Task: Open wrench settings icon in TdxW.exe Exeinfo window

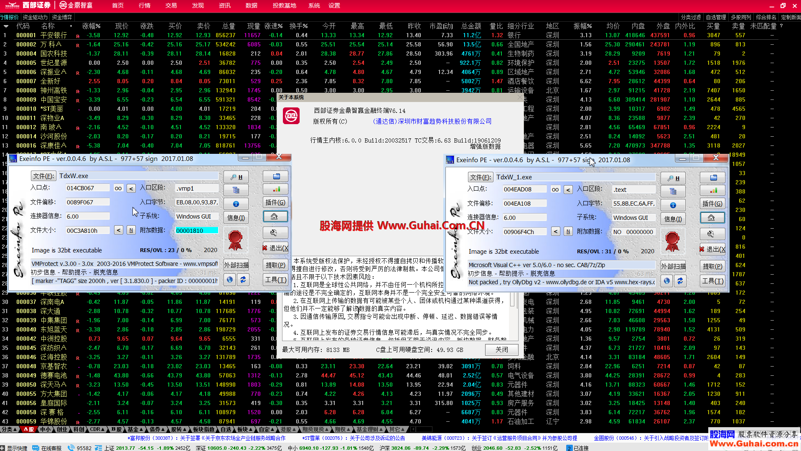Action: (275, 233)
